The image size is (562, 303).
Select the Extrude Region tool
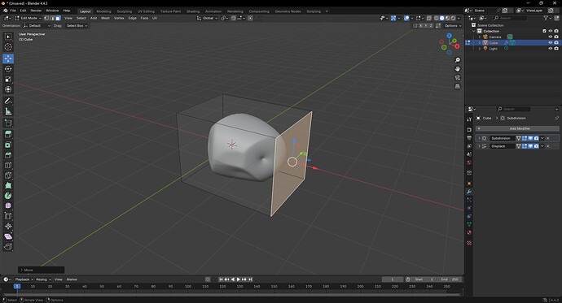point(8,134)
